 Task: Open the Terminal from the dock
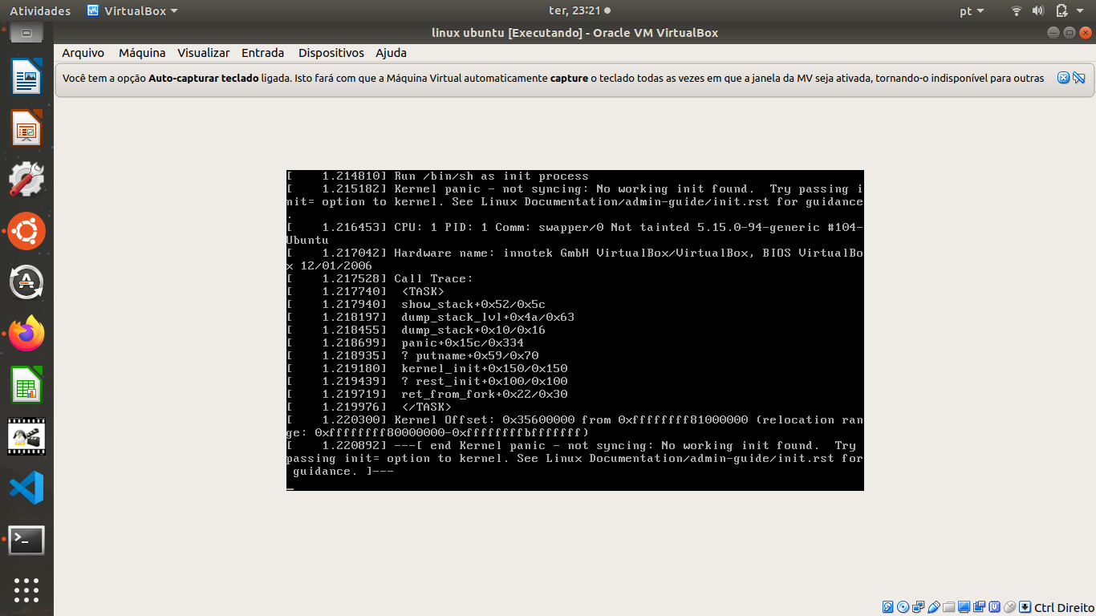point(26,540)
